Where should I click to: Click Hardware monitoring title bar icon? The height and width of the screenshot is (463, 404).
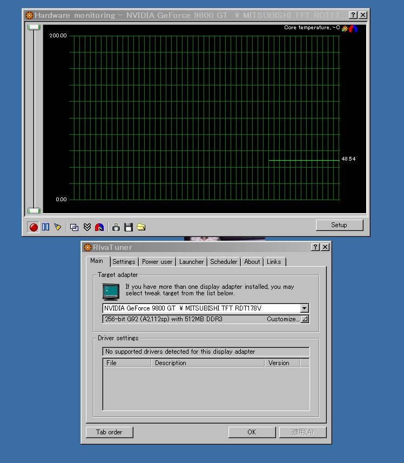tap(29, 15)
